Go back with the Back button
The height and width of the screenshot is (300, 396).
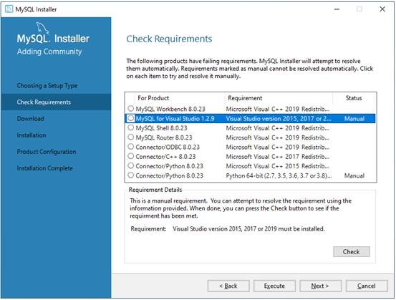(x=228, y=286)
